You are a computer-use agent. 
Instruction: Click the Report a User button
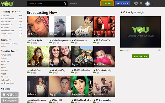click(x=123, y=3)
